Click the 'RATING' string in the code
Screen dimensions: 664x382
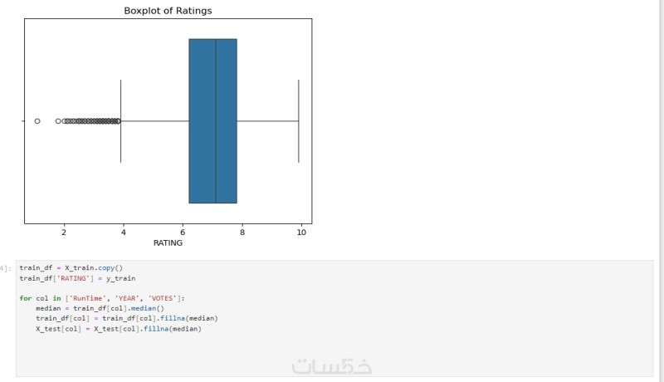pos(79,278)
